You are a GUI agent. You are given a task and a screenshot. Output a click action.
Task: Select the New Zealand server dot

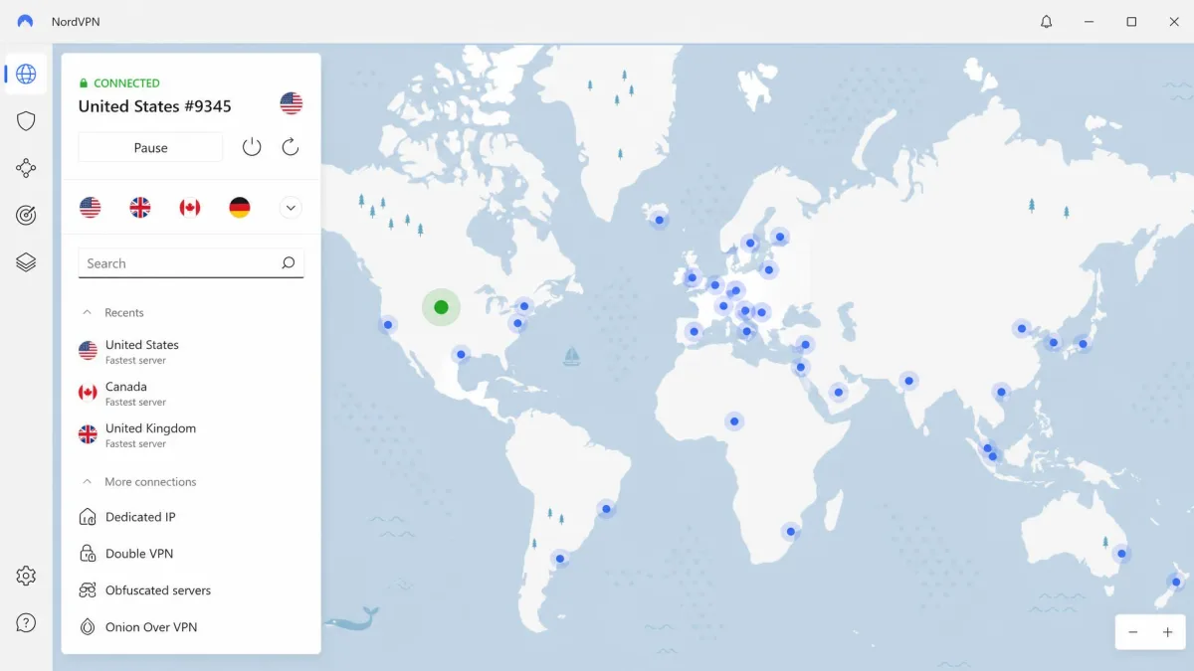tap(1176, 582)
